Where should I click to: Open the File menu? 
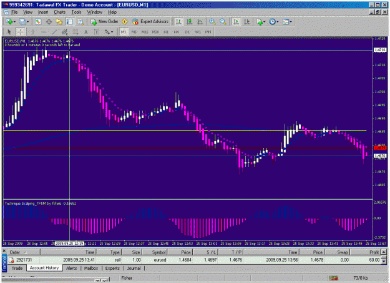coord(14,12)
